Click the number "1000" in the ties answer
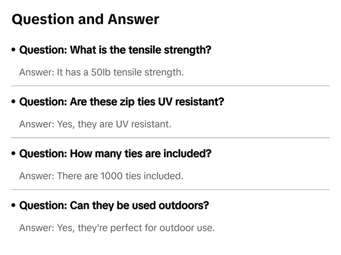341x255 pixels. [112, 176]
